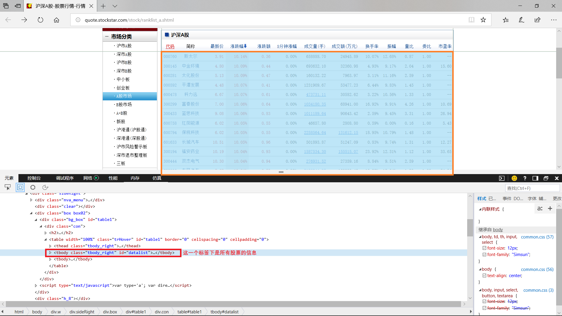Click the DOM tree vertical scrollbar thumb
Screen dimensions: 562x316
pos(470,228)
